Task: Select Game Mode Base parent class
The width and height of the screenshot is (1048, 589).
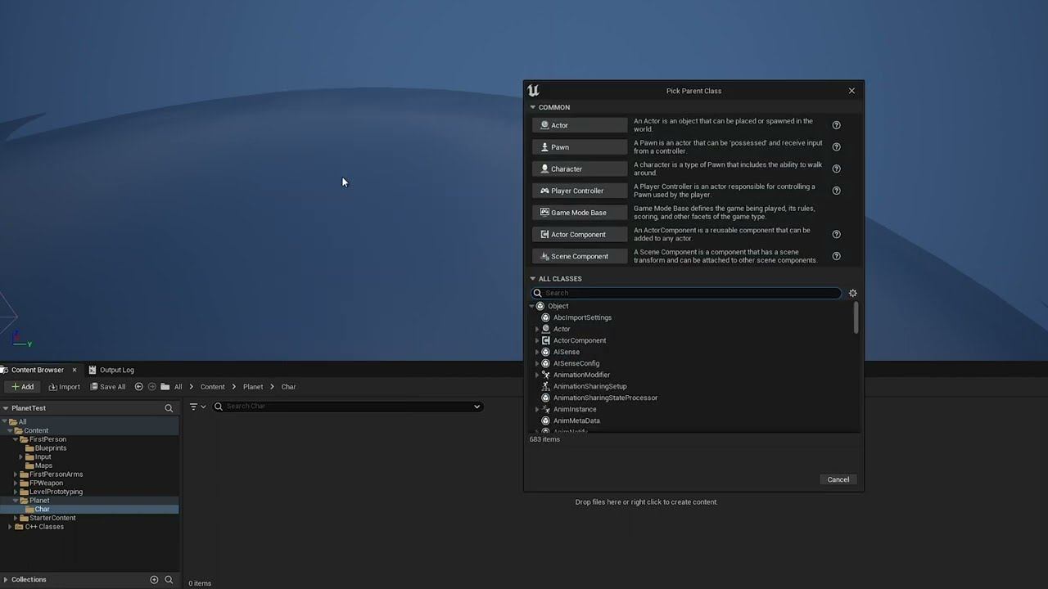Action: [580, 213]
